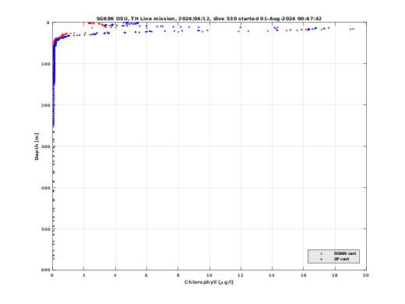The width and height of the screenshot is (405, 304).
Task: Click the y-axis tick label 300
Action: coord(45,147)
